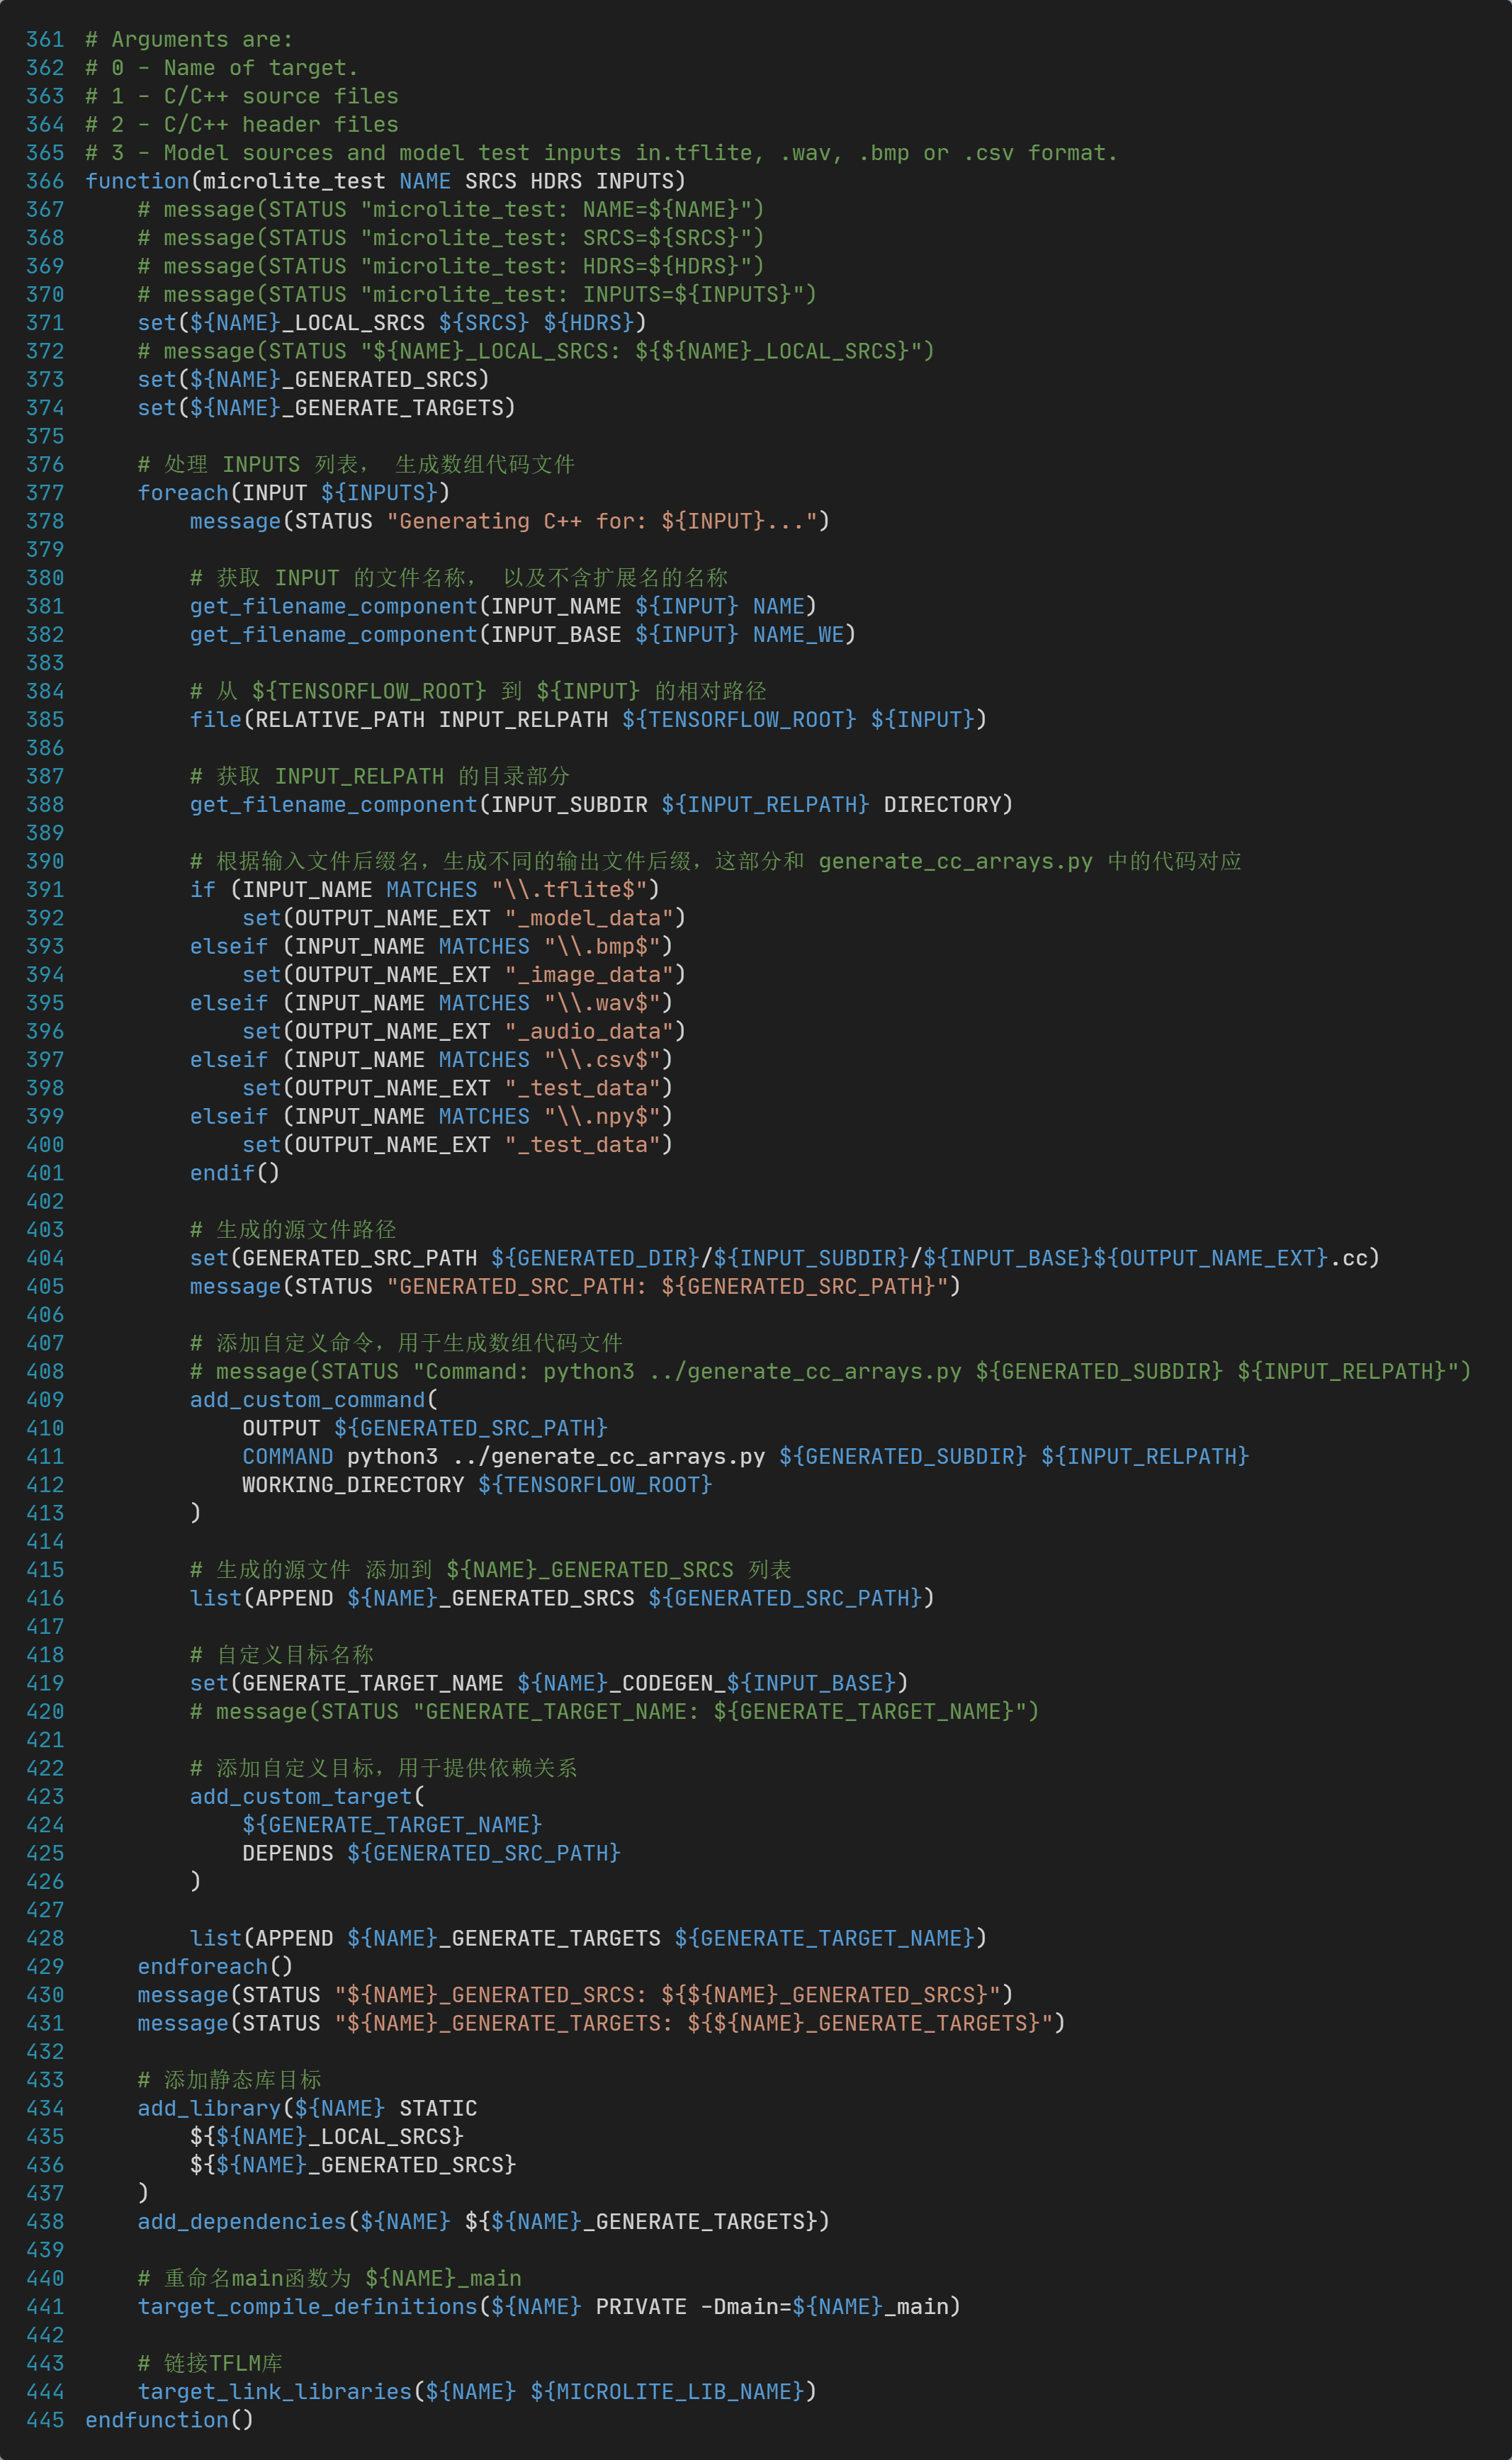Click string "\\.wav$" on line 395
The image size is (1512, 2460).
602,1003
